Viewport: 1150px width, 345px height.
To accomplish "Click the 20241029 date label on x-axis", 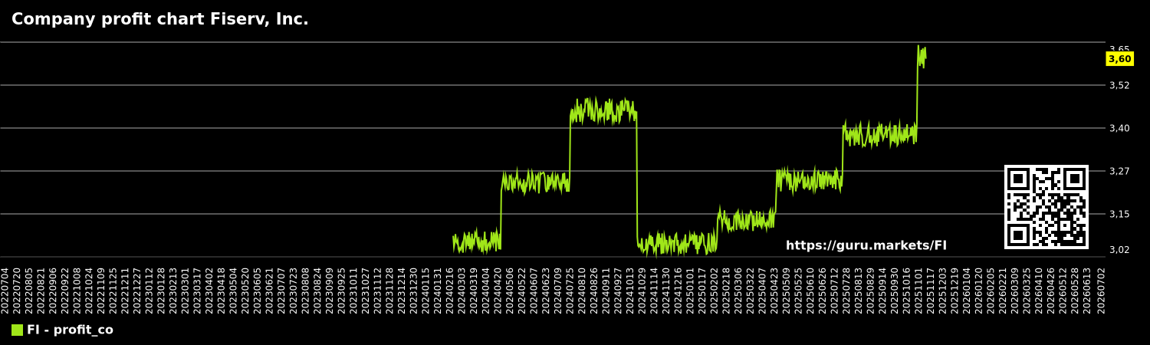I will pyautogui.click(x=642, y=290).
